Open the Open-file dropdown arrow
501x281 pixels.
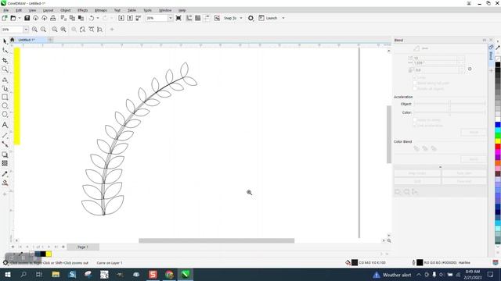pos(19,18)
